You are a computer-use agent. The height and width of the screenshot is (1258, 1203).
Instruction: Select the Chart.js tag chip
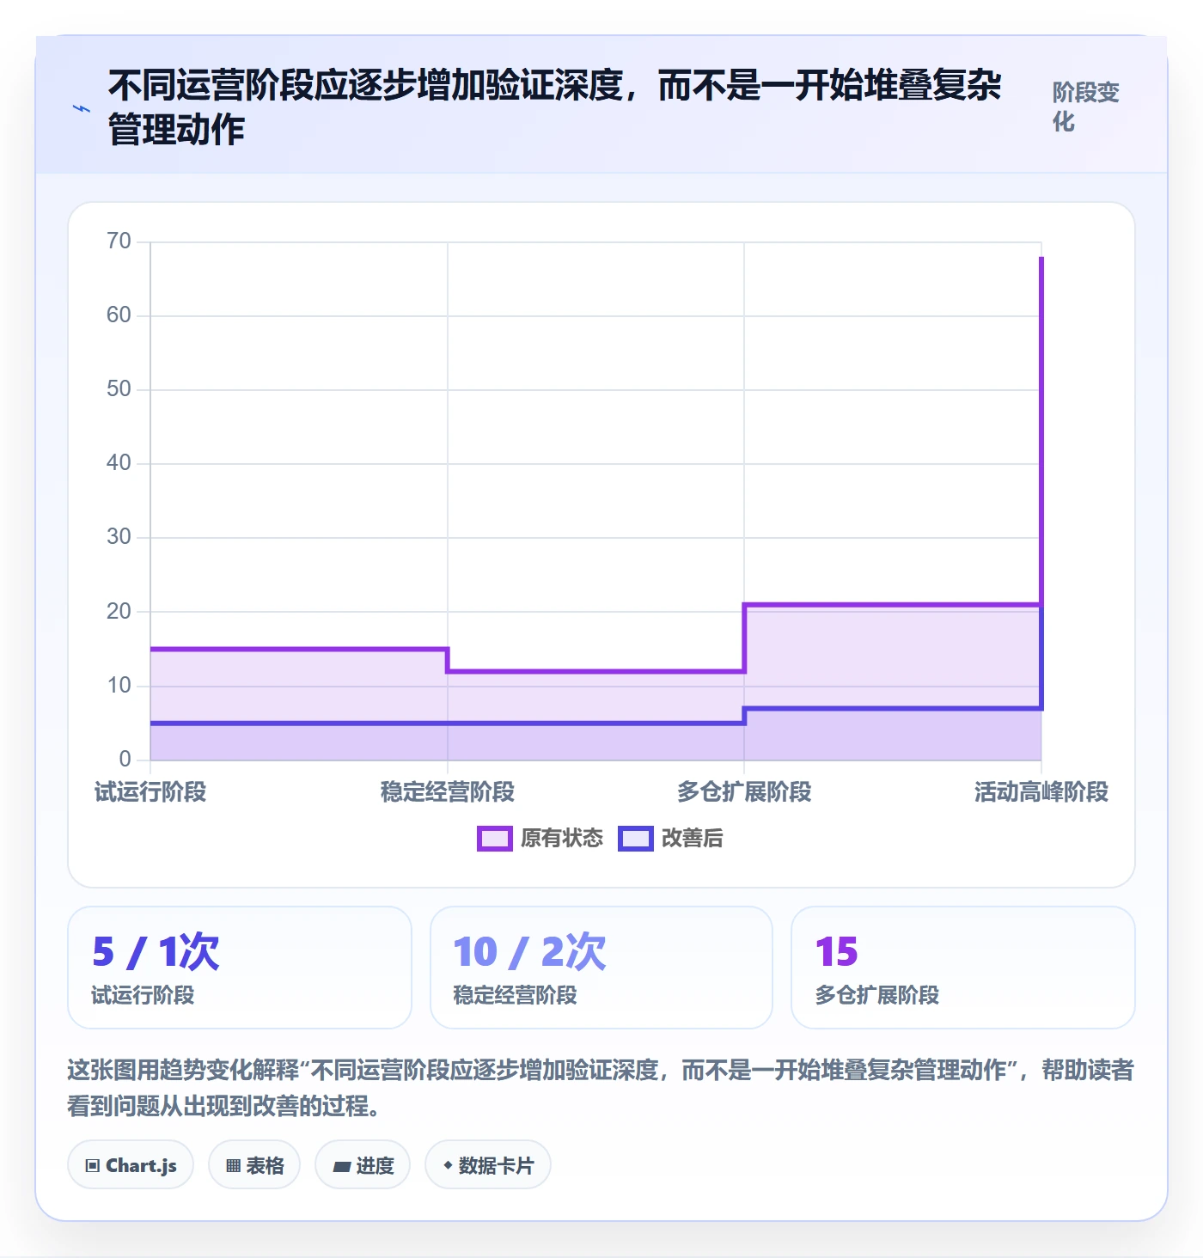click(x=131, y=1165)
